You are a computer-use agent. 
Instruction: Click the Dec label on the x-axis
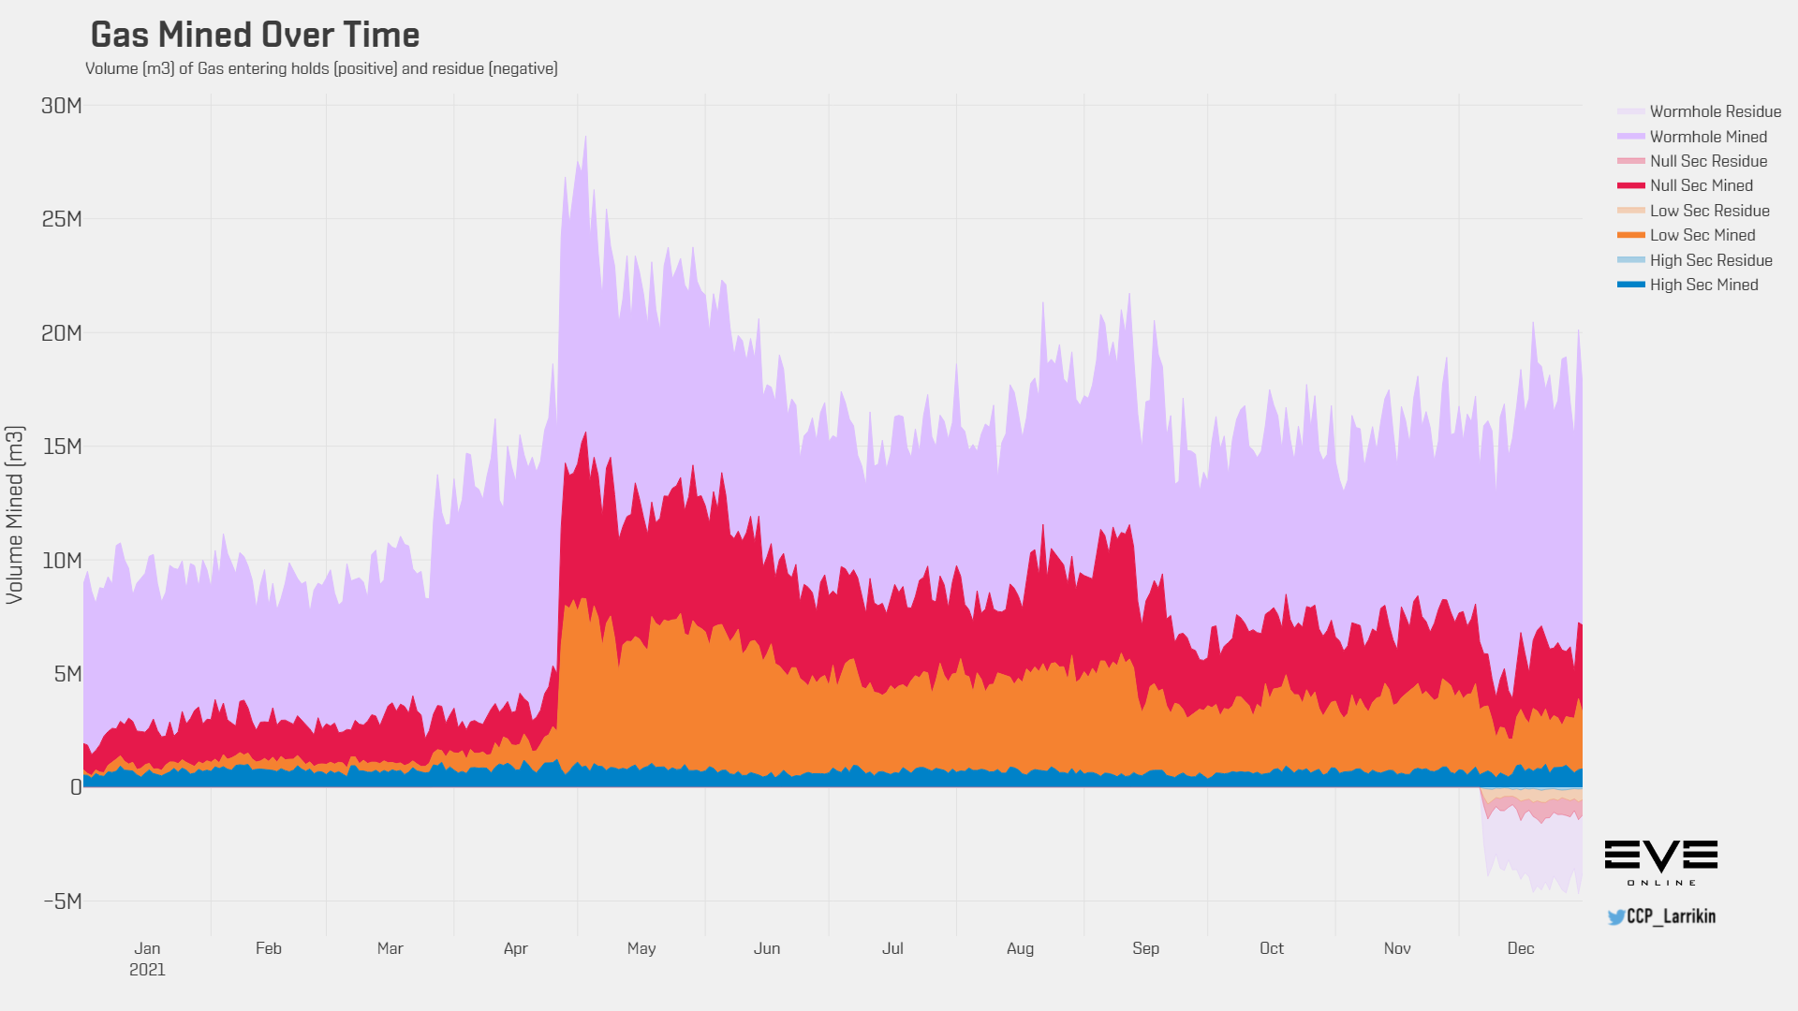pos(1521,948)
